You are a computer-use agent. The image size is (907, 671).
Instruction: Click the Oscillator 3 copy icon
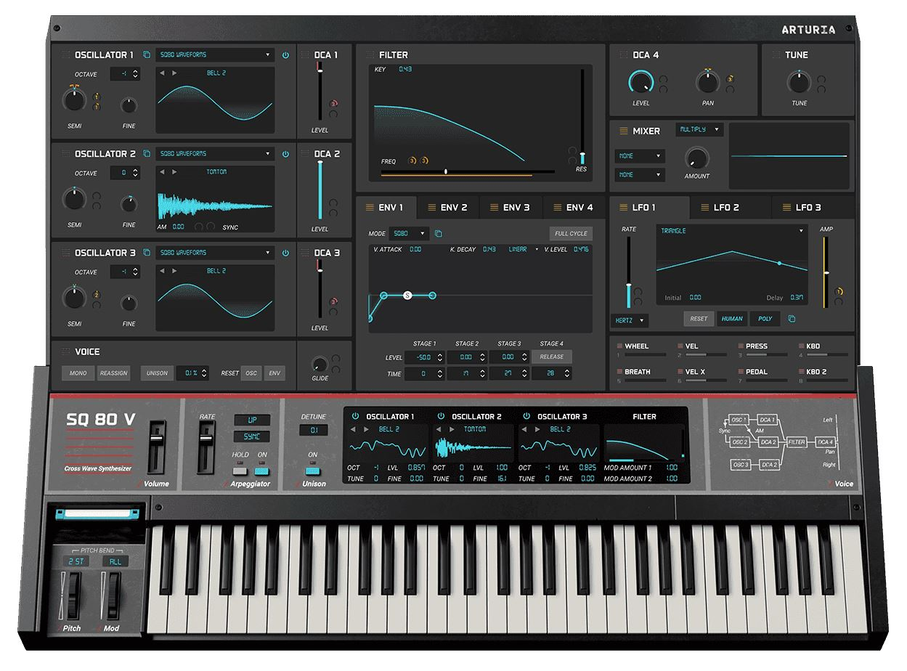coord(147,253)
